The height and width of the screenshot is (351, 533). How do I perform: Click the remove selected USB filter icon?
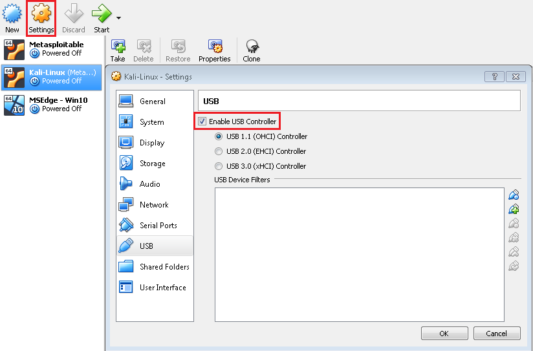(514, 237)
